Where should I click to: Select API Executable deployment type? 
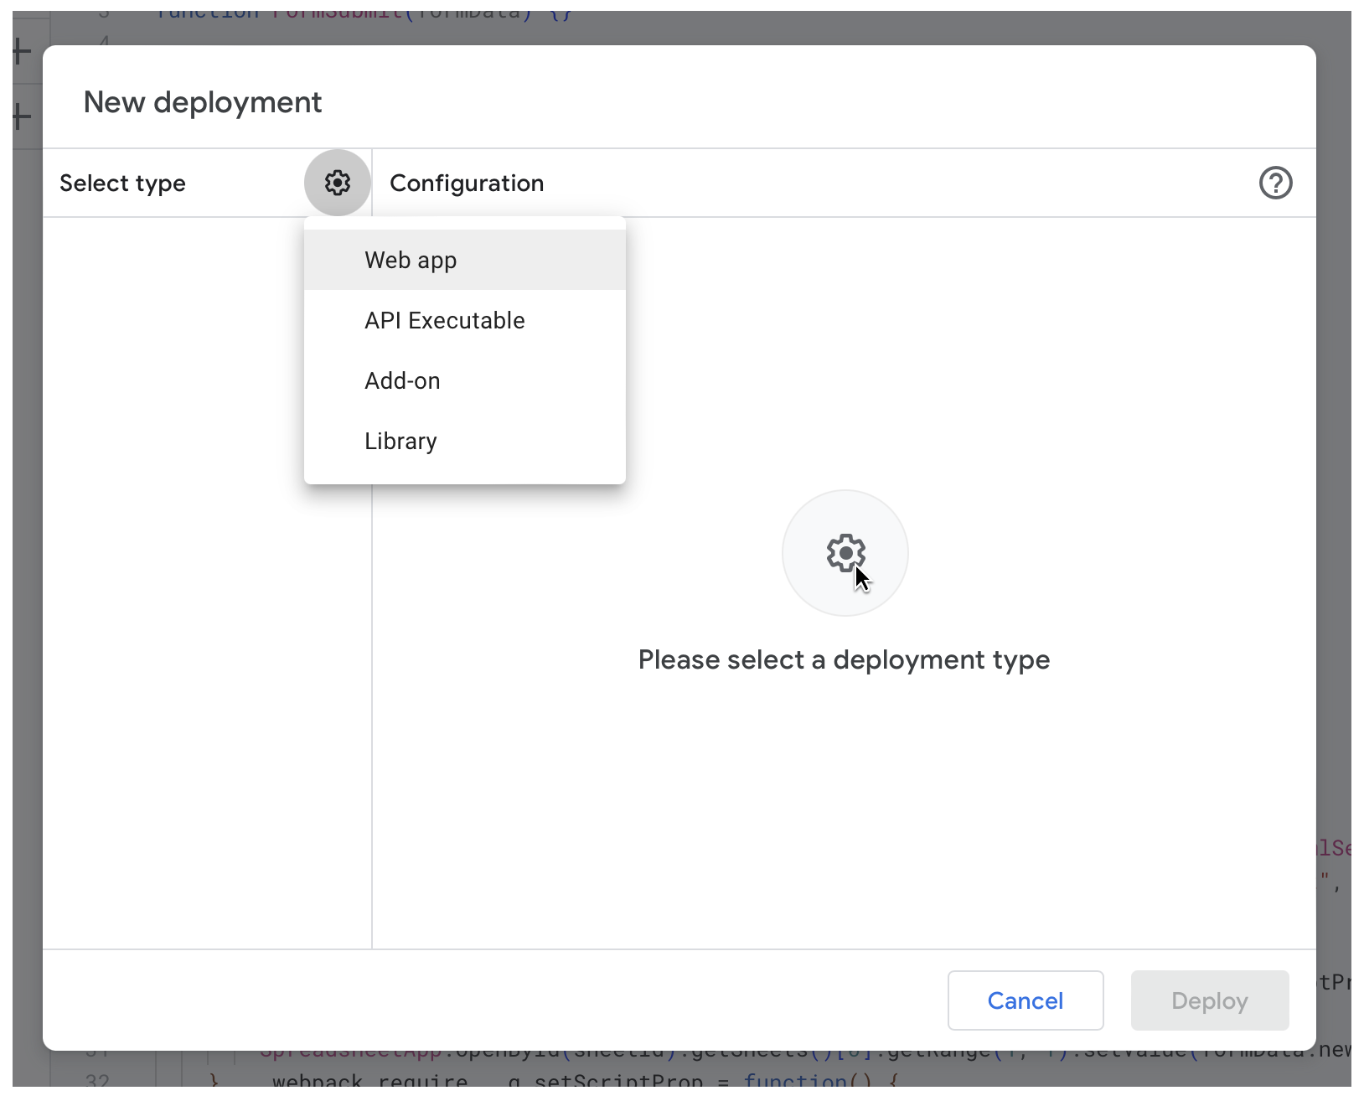tap(465, 320)
